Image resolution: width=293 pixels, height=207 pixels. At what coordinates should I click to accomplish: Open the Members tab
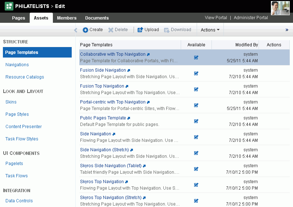67,18
